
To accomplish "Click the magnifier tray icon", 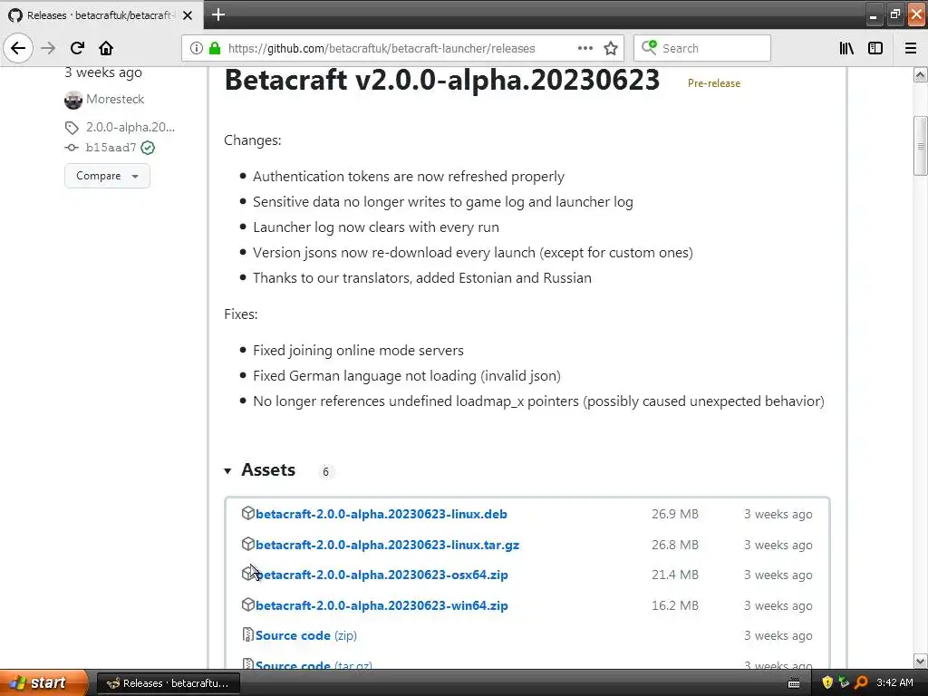I will pyautogui.click(x=861, y=682).
